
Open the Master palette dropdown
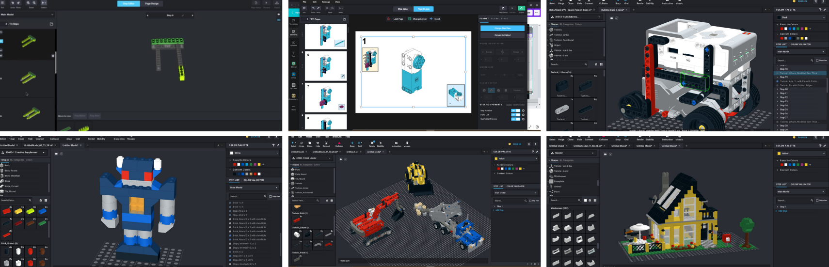coord(573,153)
